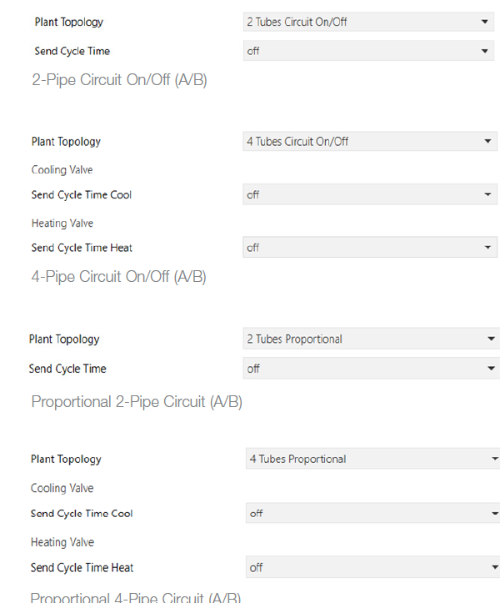The height and width of the screenshot is (603, 500).
Task: Select Heating Valve label above 4-Pipe On/Off heading
Action: (62, 223)
